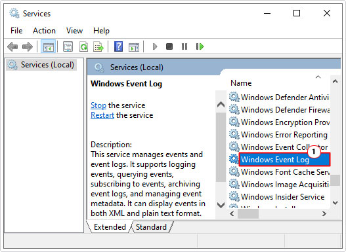Click gear icon beside Windows Font Cache
The image size is (346, 252).
coord(234,171)
